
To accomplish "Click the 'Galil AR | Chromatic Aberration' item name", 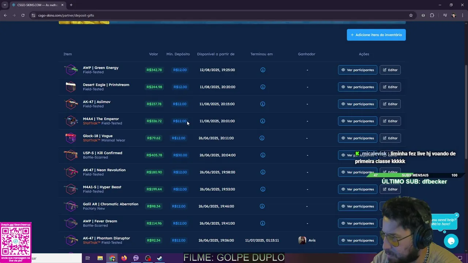I will [110, 204].
